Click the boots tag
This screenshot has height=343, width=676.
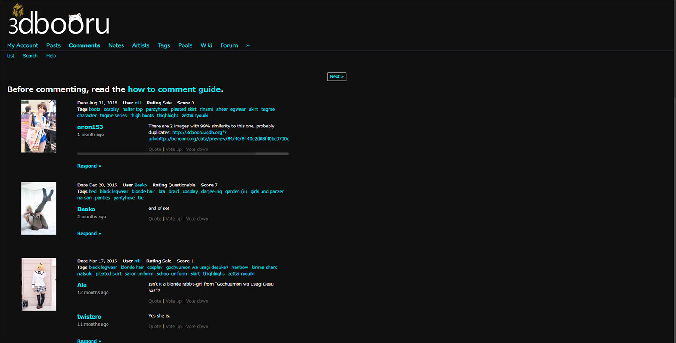(x=95, y=109)
